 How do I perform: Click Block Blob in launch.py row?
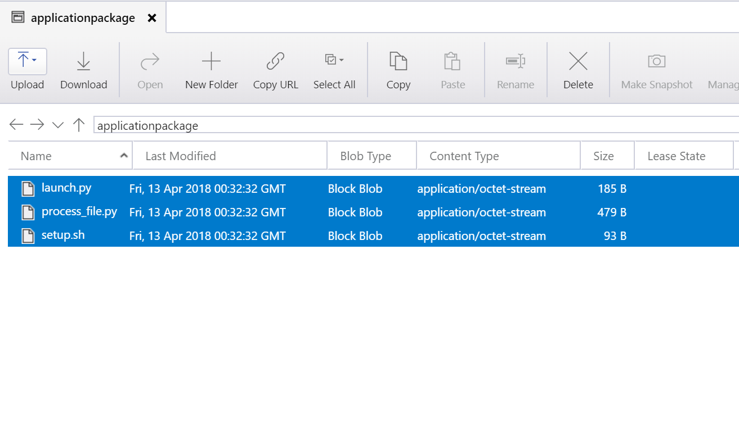[x=355, y=189]
